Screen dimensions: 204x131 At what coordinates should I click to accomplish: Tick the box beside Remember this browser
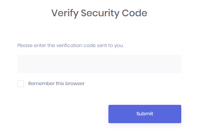tap(20, 84)
